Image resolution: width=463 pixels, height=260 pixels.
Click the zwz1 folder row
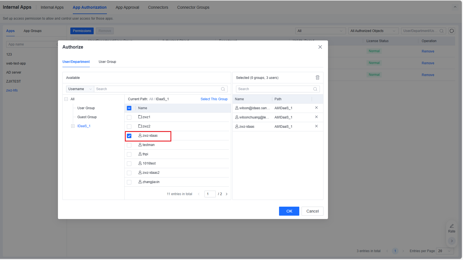click(x=177, y=117)
